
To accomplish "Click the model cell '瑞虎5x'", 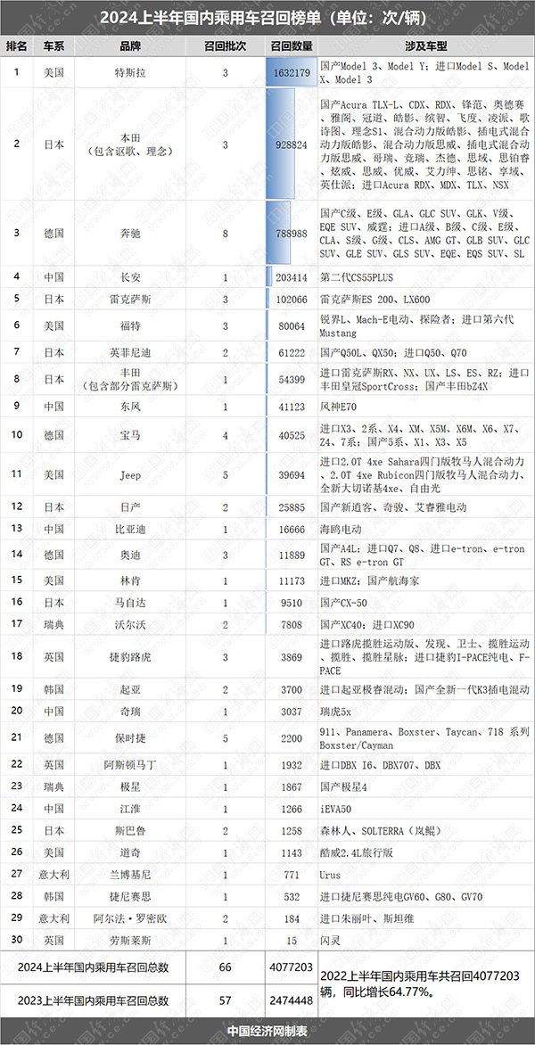I will click(335, 712).
